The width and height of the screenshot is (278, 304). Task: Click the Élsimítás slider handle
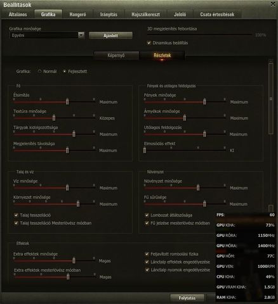coord(67,101)
